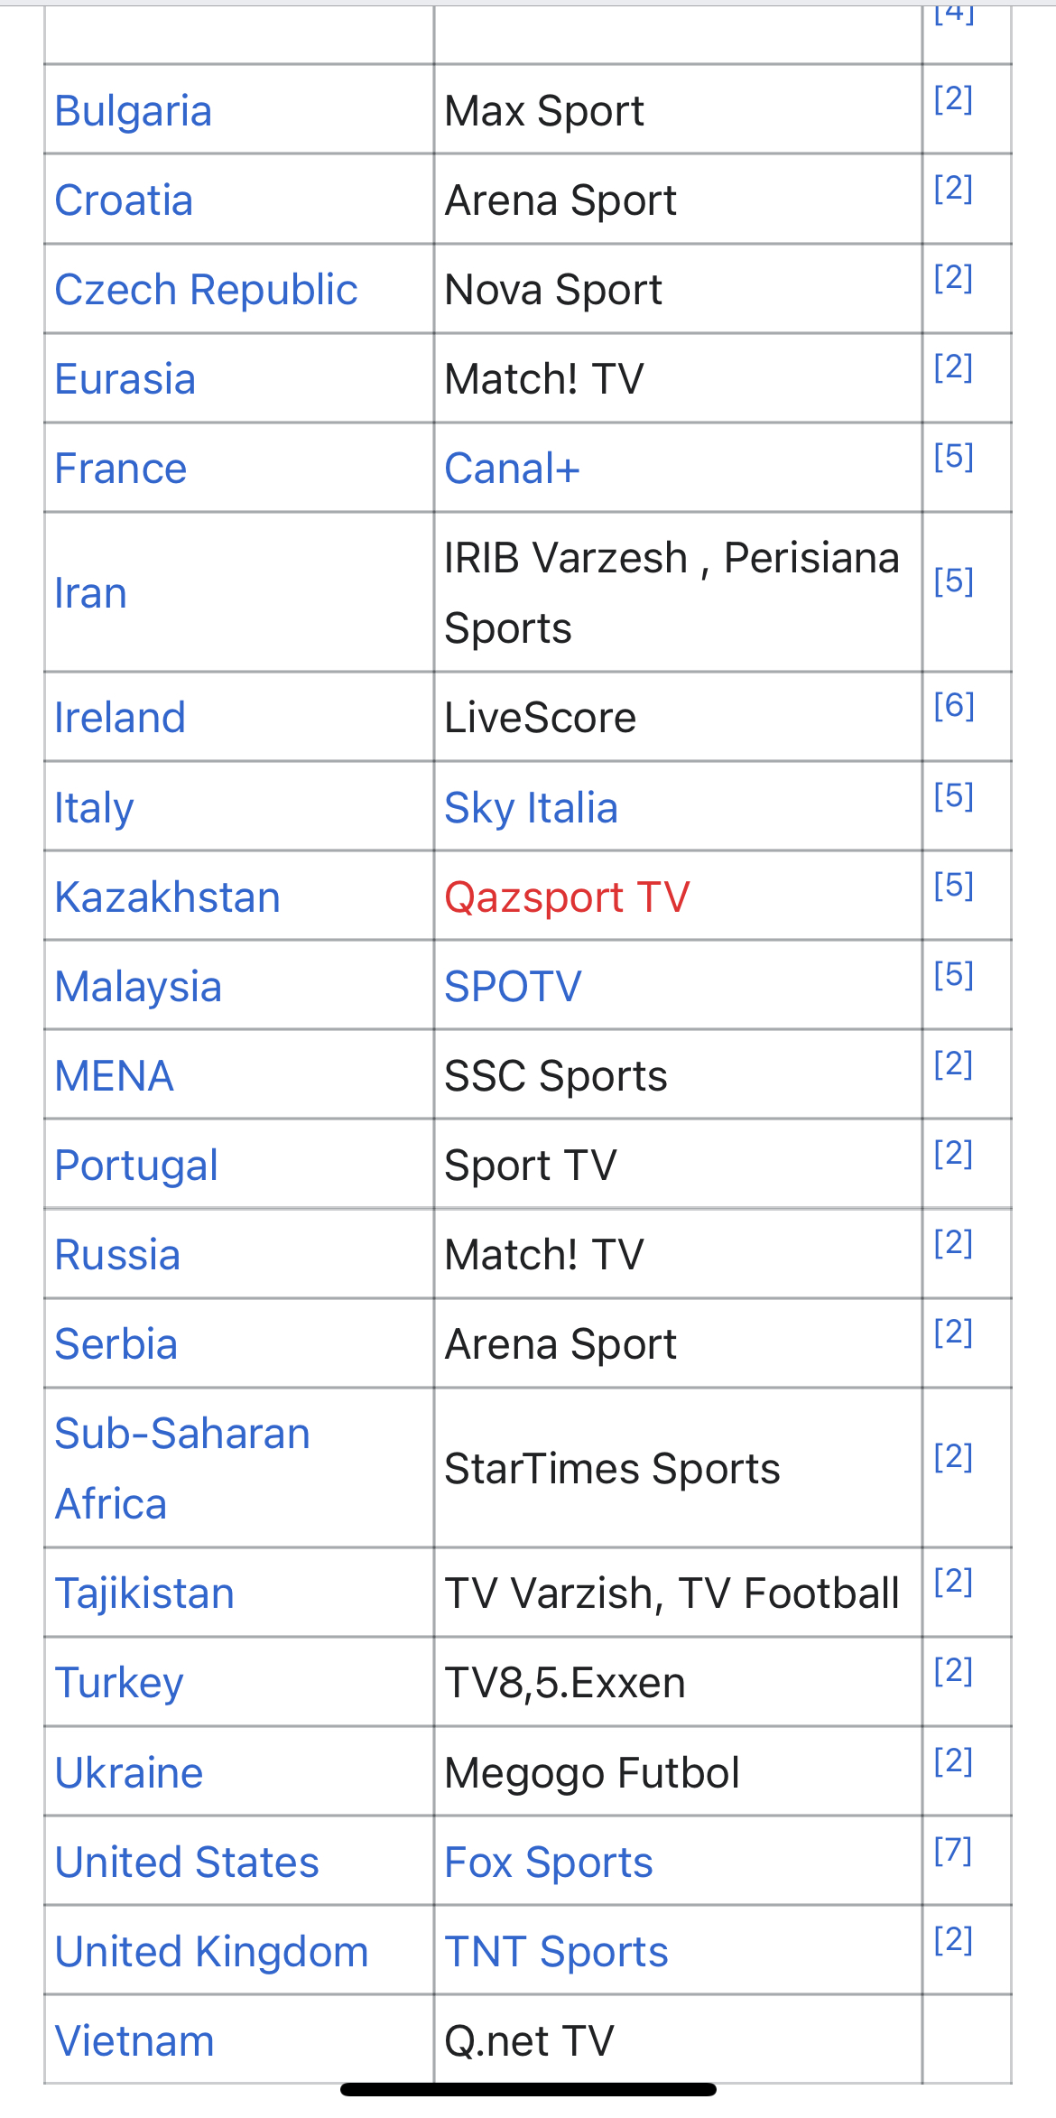Open the Bulgaria country link
Image resolution: width=1056 pixels, height=2118 pixels.
pos(133,111)
